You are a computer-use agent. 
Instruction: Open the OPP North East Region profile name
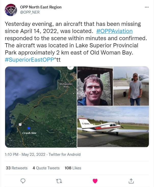coord(41,7)
